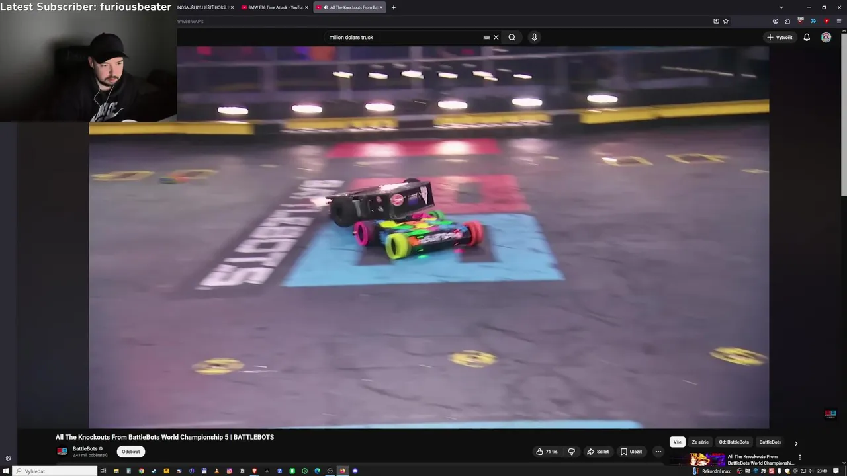Save the video with Uložit
This screenshot has width=847, height=476.
coord(631,452)
